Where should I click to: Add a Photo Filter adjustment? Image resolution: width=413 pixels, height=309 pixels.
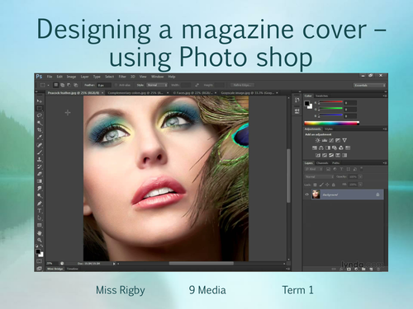coord(335,147)
